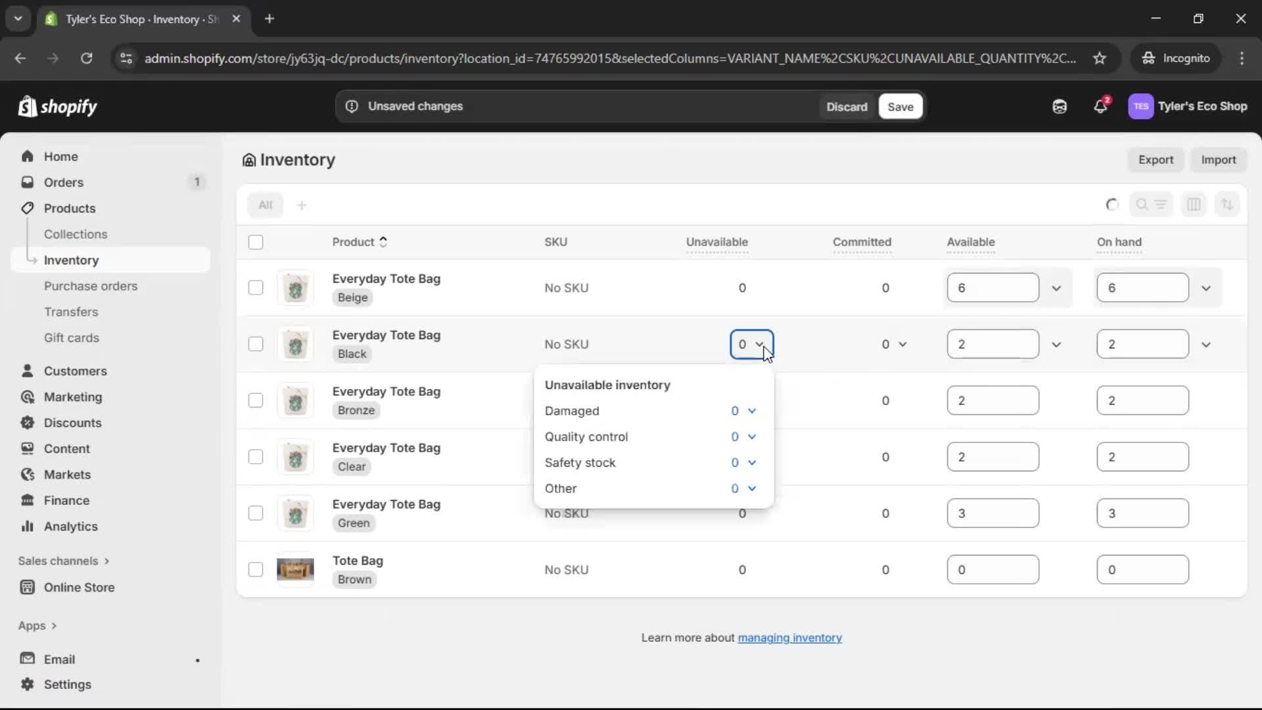Screen dimensions: 1262x710
Task: Open Analytics from the sidebar
Action: (x=68, y=526)
